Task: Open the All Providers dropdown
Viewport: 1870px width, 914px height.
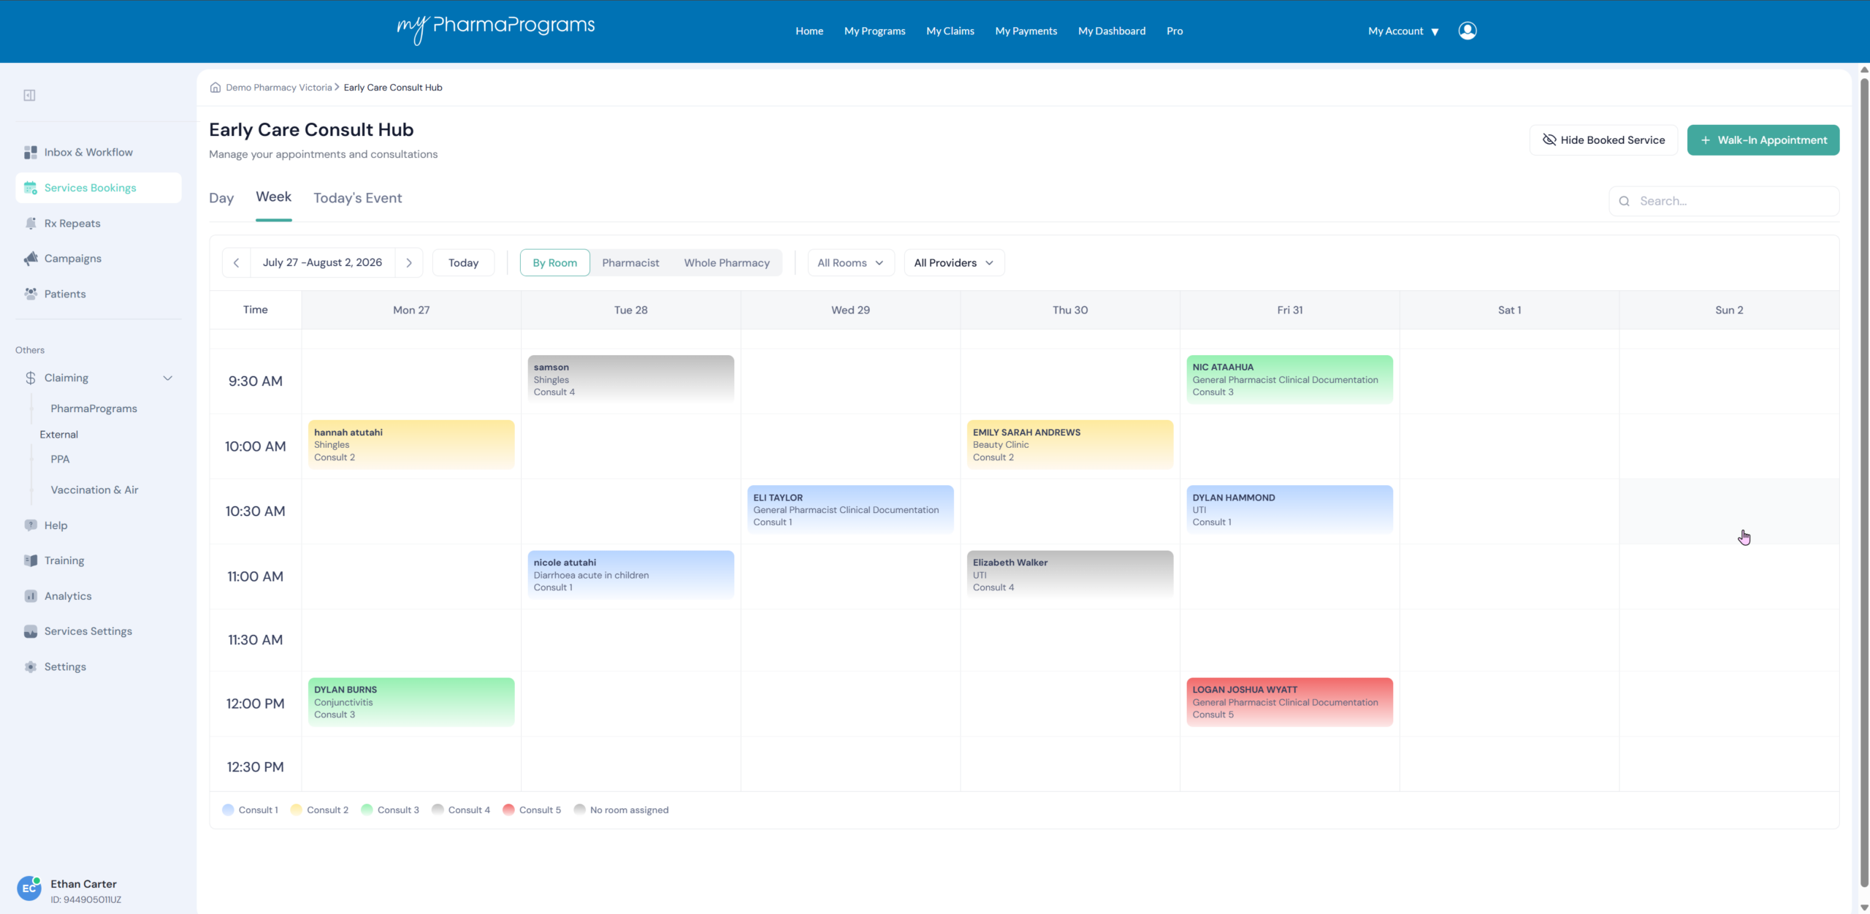Action: (954, 263)
